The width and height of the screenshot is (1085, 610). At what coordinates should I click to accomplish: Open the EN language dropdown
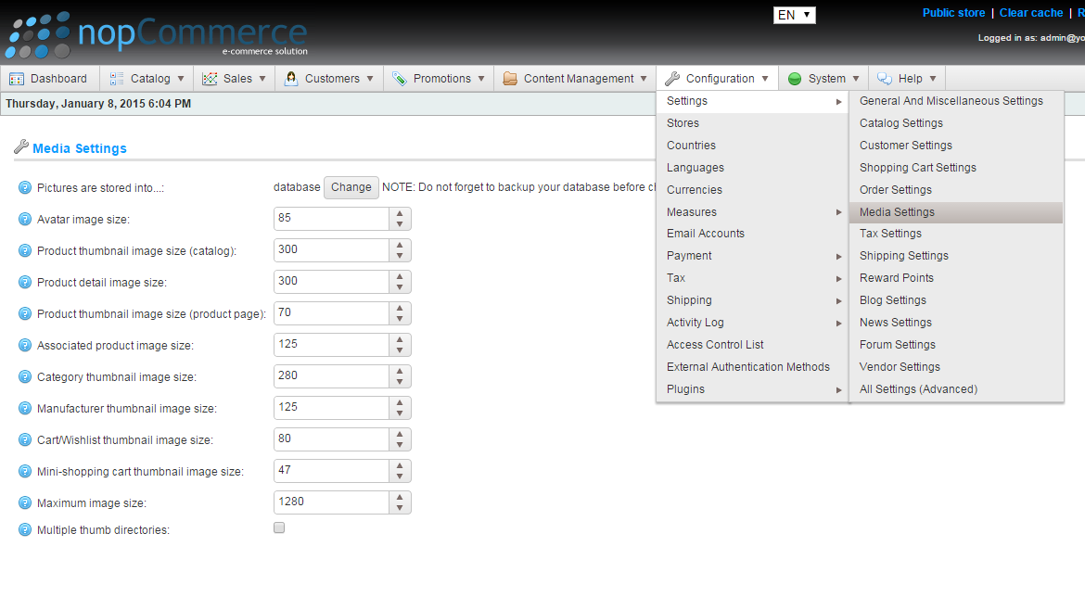tap(795, 15)
